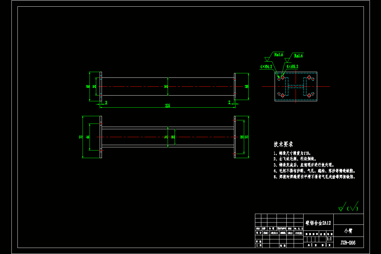
Task: Click the 1:1 scale cell
Action: tap(329, 239)
